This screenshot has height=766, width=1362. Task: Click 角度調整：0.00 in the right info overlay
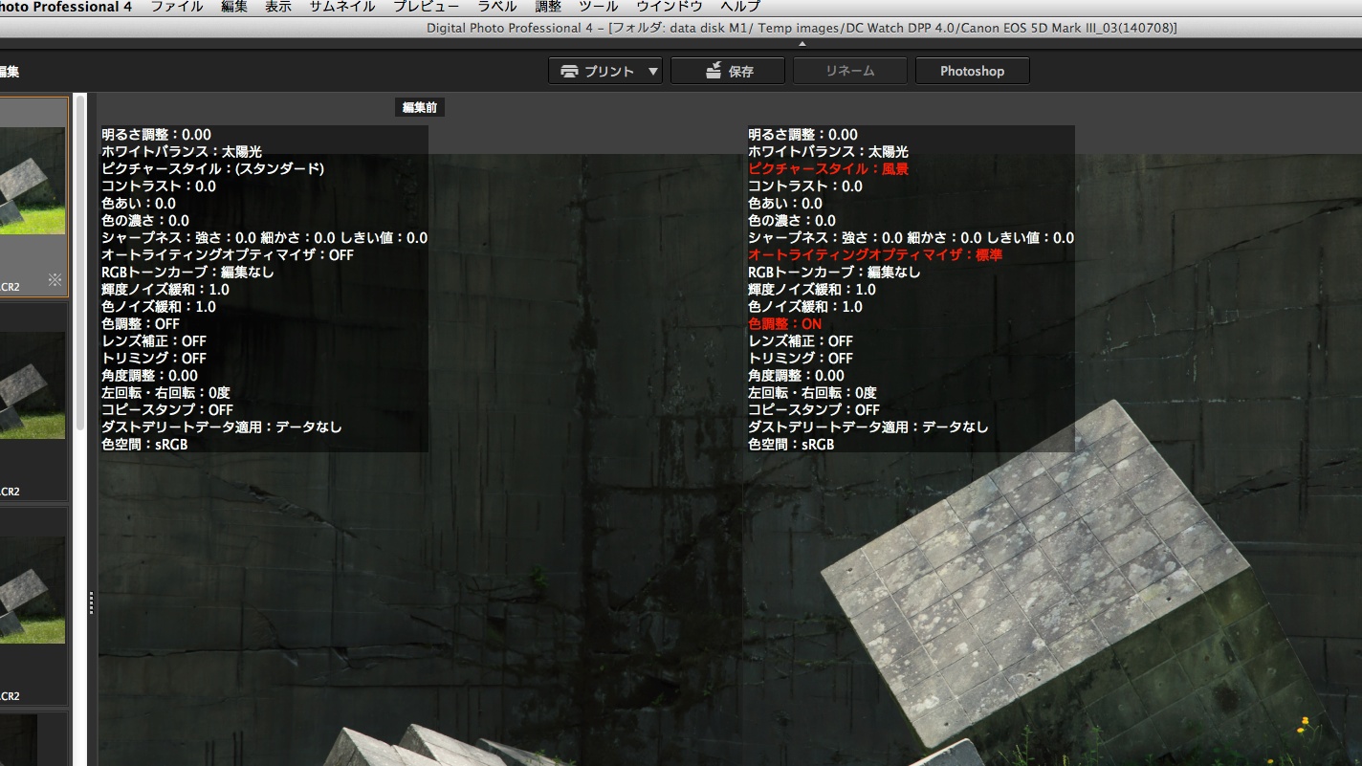[797, 375]
